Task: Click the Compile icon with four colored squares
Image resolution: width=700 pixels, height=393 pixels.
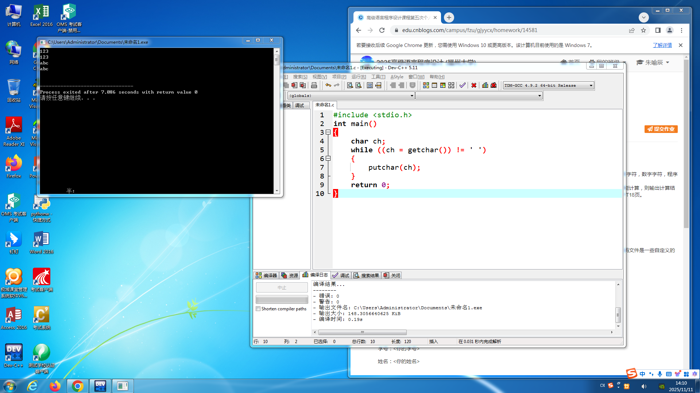Action: pos(426,85)
